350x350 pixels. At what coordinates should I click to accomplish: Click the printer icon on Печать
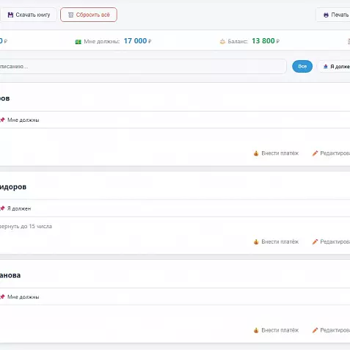pyautogui.click(x=326, y=15)
